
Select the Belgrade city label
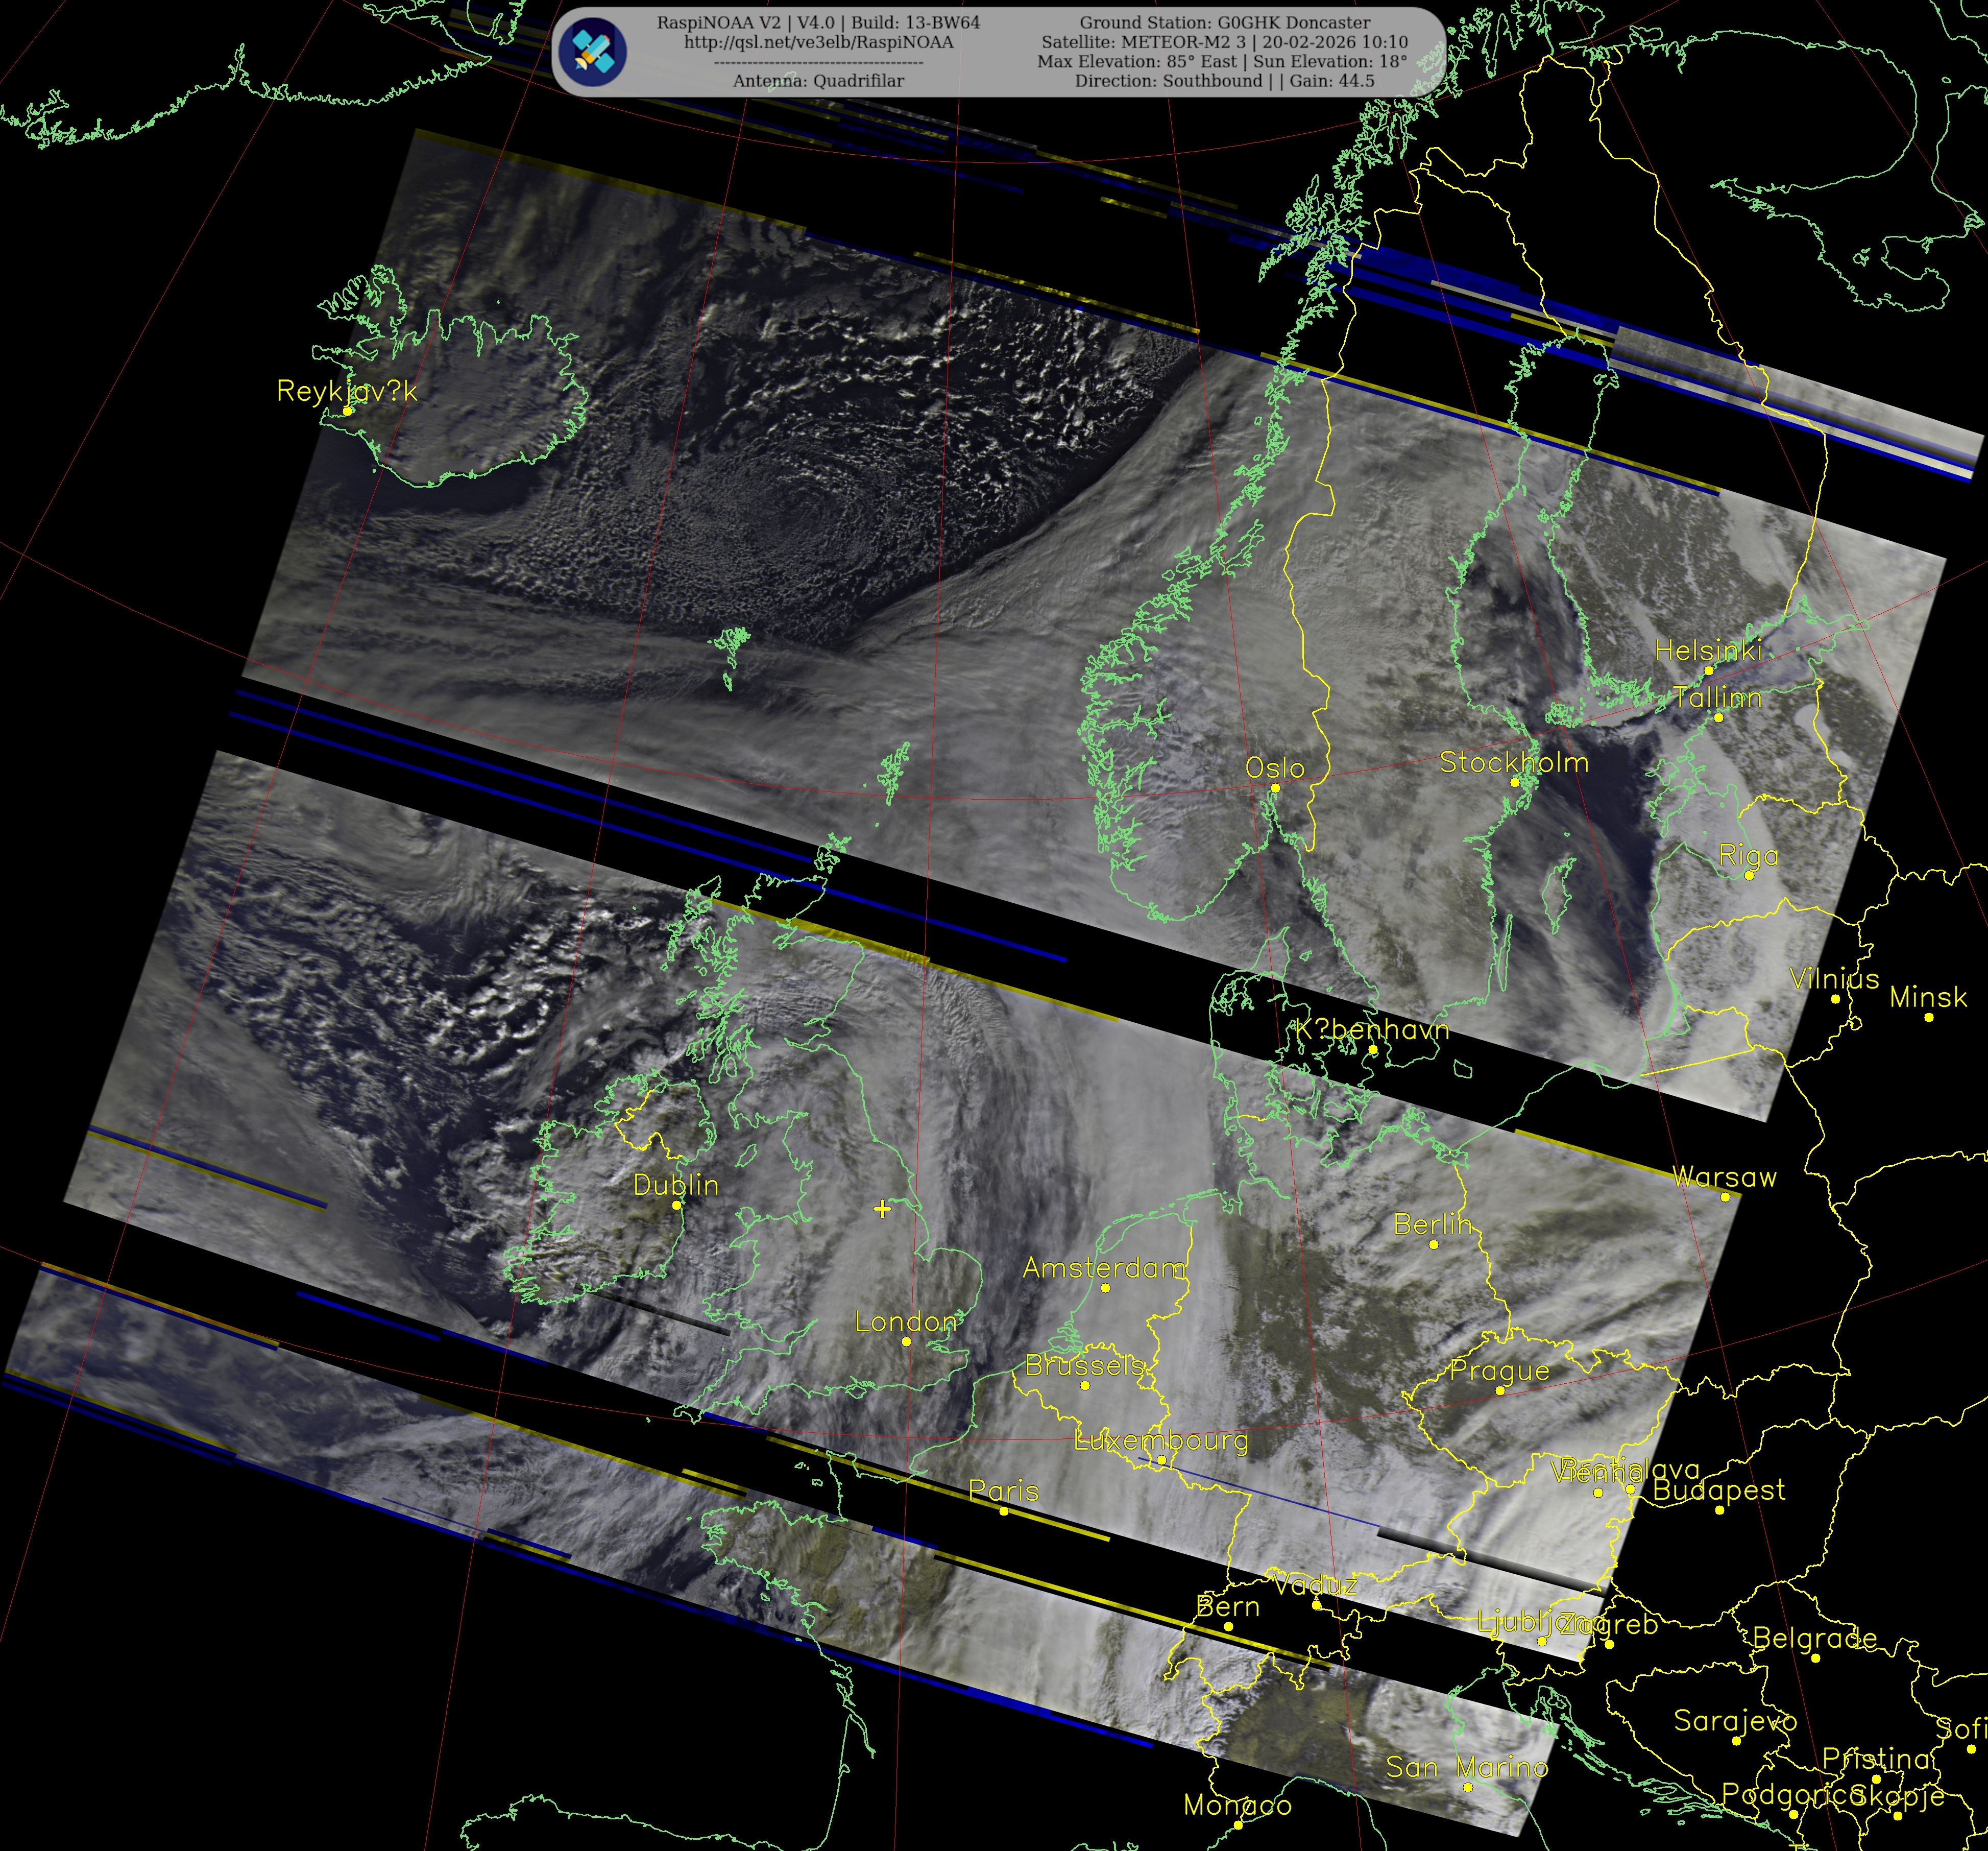pos(1815,1638)
